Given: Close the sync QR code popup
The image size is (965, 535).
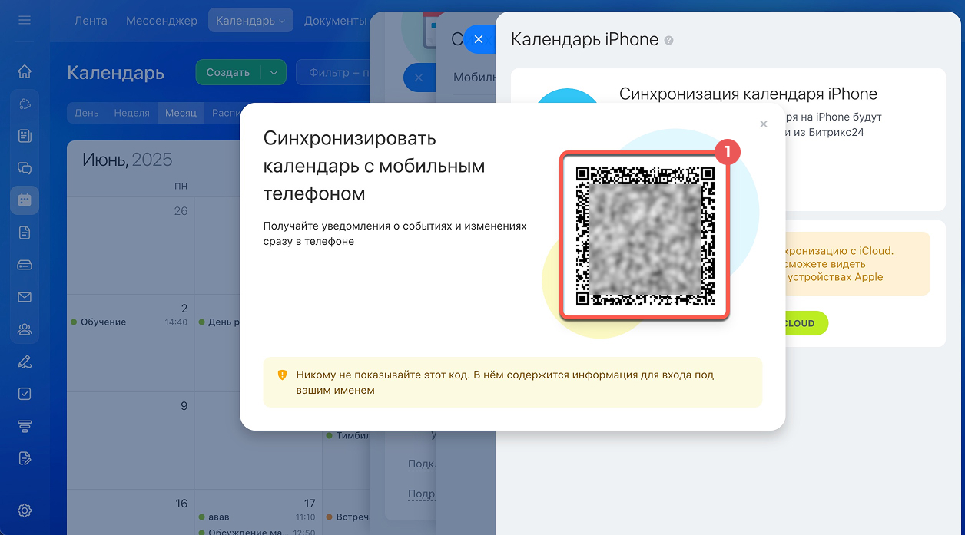Looking at the screenshot, I should click(763, 124).
